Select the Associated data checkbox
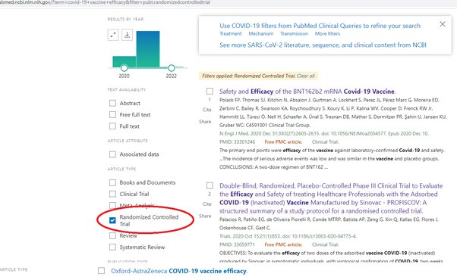This screenshot has width=457, height=277. 112,154
